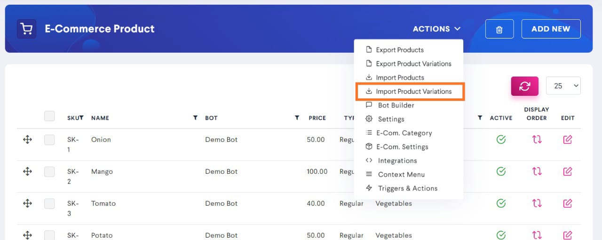Click the pink refresh icon button

coord(524,86)
